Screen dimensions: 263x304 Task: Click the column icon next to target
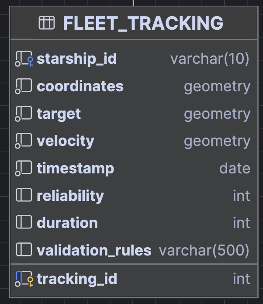(24, 114)
